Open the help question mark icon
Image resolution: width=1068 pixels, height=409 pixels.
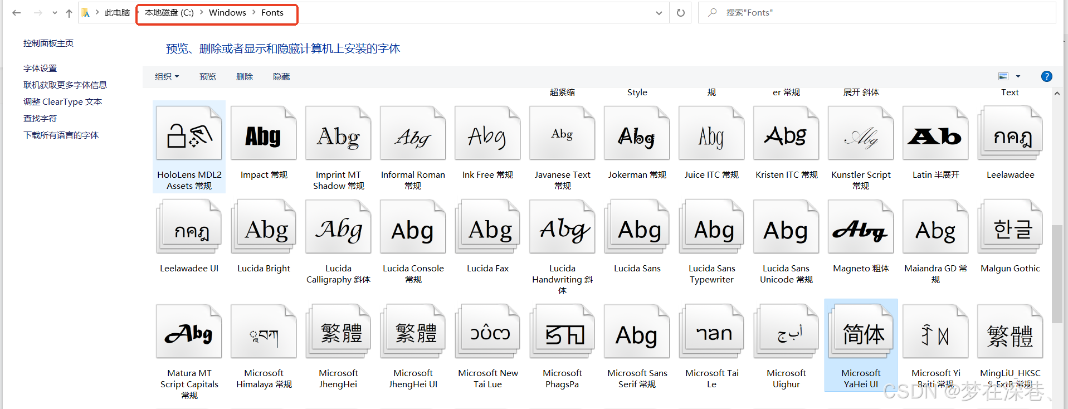[x=1046, y=76]
